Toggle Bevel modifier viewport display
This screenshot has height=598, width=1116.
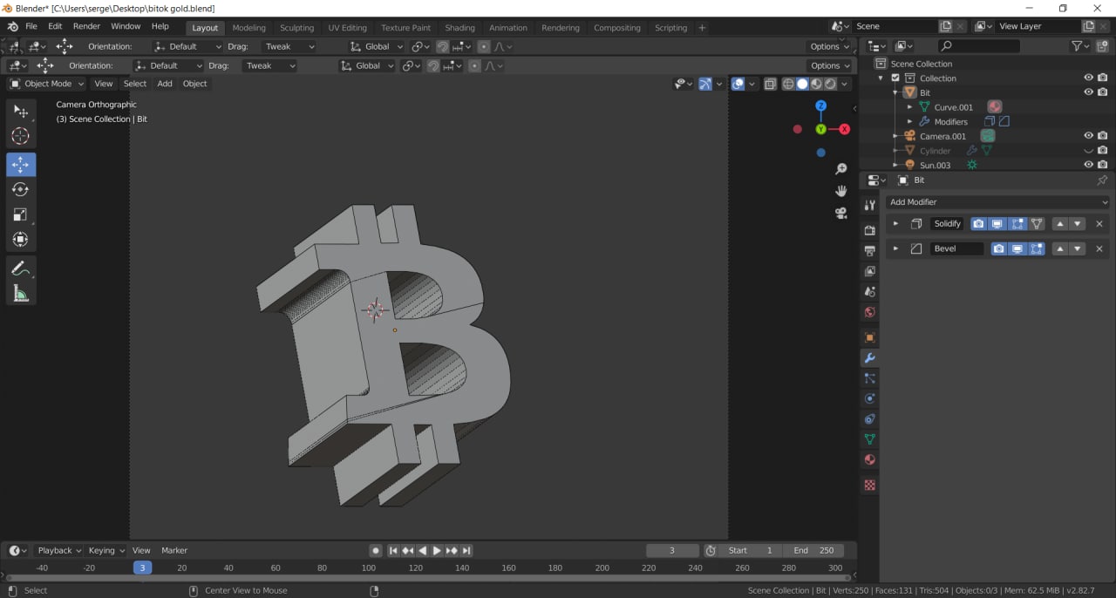1017,248
